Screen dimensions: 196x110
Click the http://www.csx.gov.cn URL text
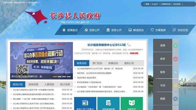(75, 22)
